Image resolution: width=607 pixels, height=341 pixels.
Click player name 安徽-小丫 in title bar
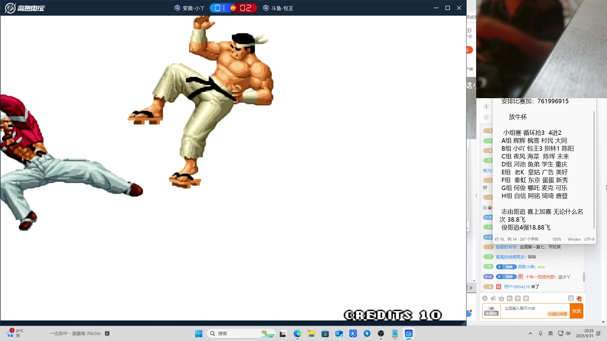(193, 8)
